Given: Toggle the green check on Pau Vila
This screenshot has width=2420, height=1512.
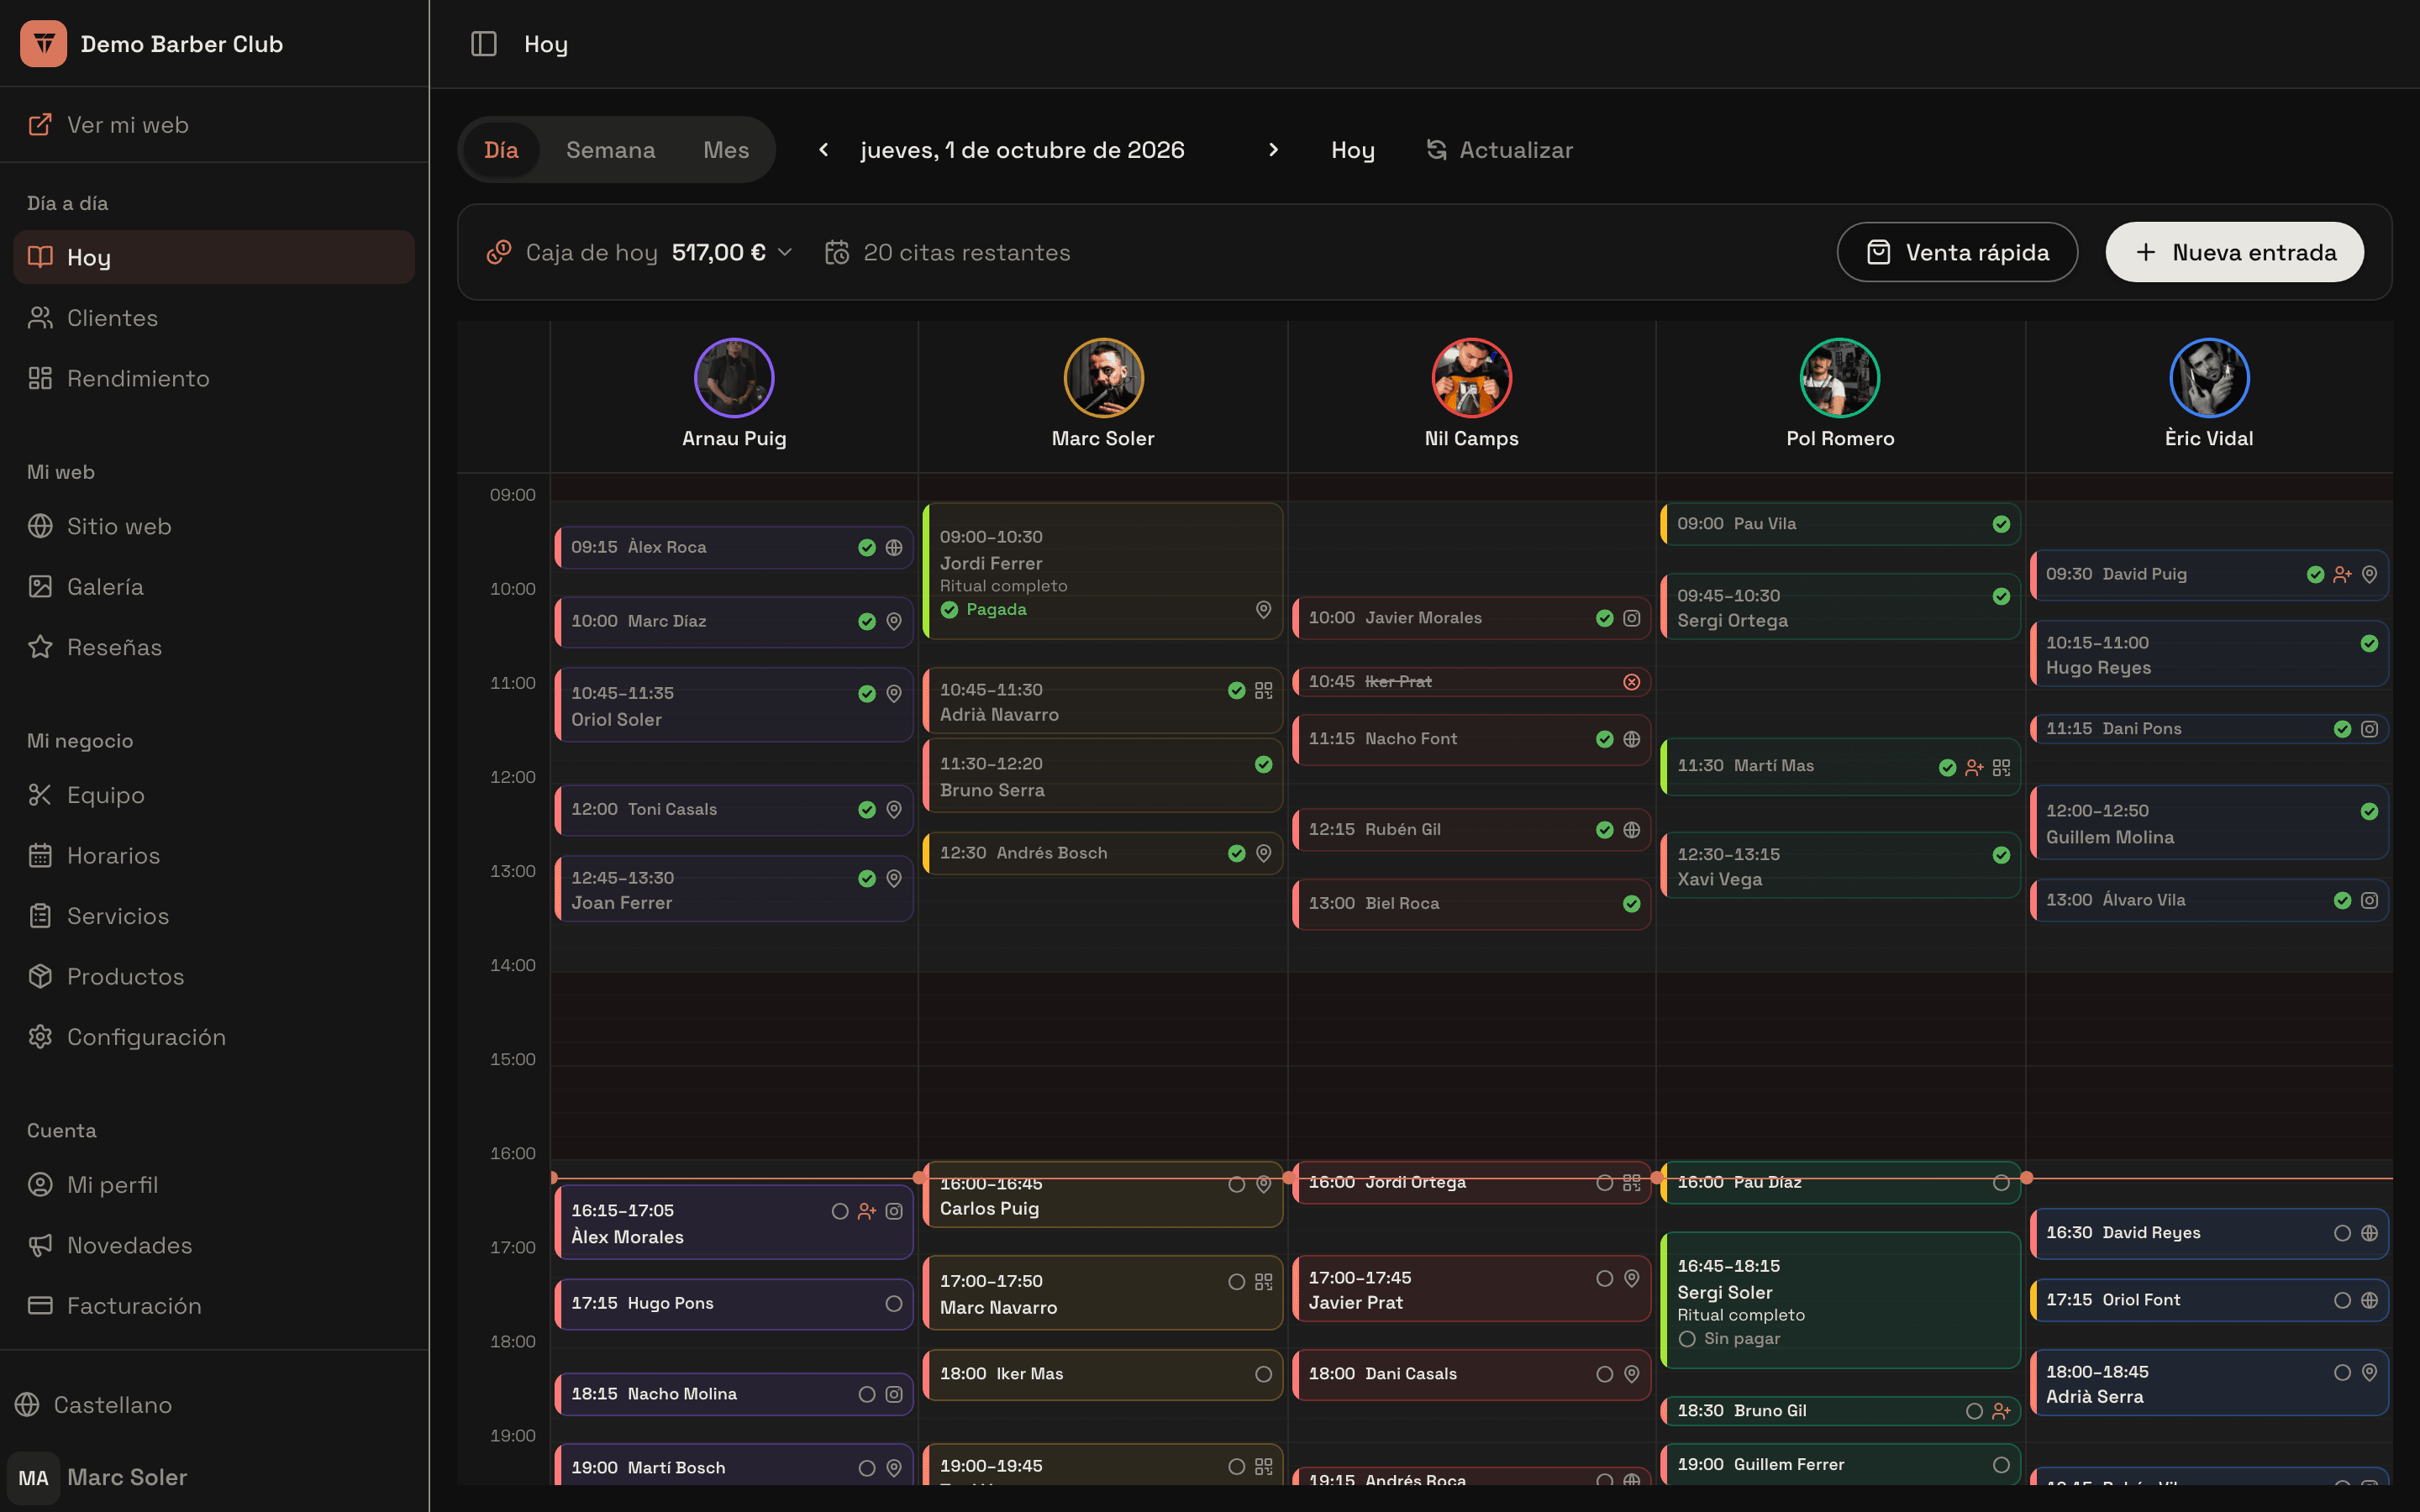Looking at the screenshot, I should click(x=2001, y=524).
